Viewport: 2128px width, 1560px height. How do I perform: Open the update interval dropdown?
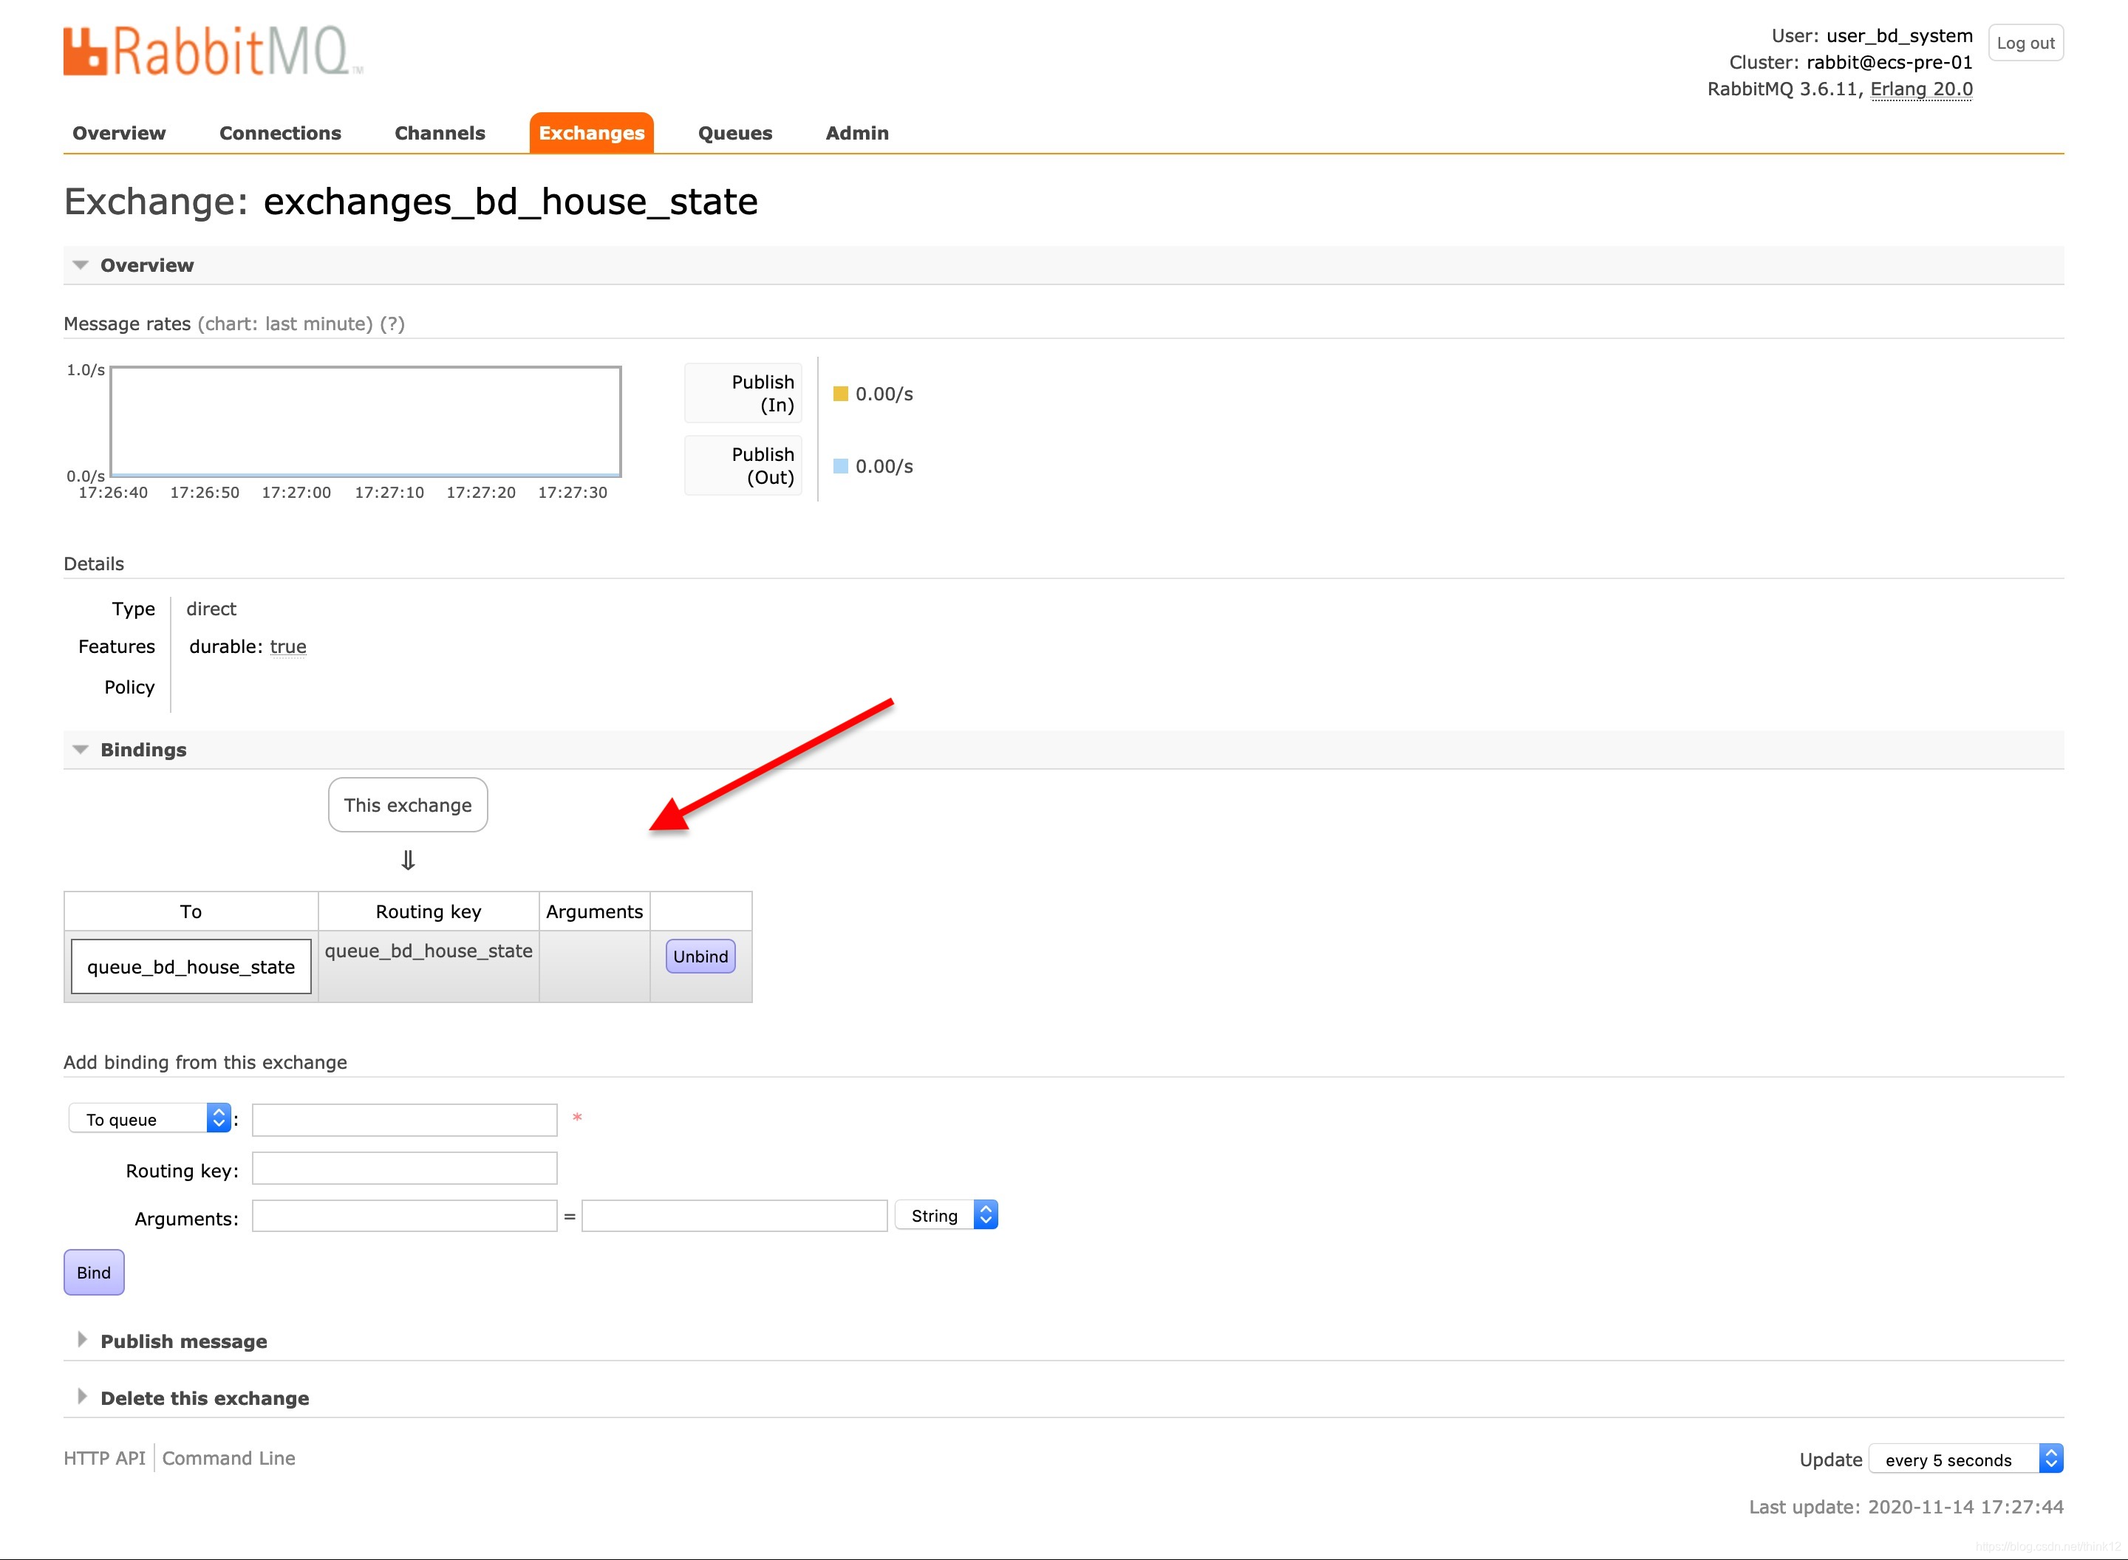[1965, 1459]
